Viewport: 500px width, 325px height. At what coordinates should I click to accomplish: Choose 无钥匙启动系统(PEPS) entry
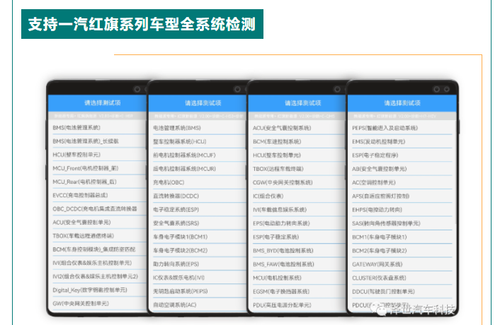pos(198,291)
